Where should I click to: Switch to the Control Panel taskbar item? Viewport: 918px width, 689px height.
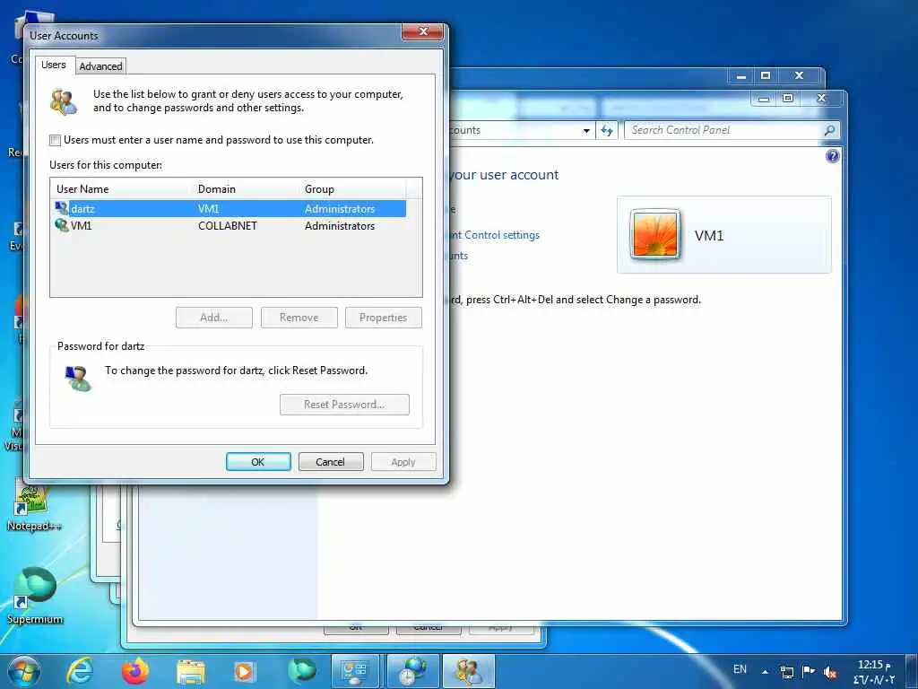pos(355,671)
